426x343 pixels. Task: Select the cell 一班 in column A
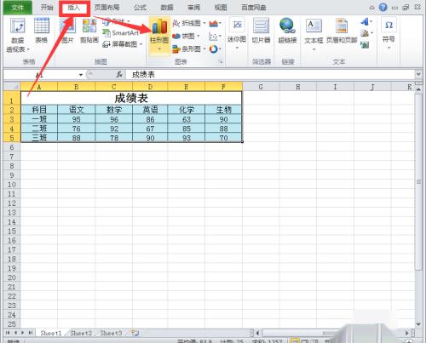(39, 119)
